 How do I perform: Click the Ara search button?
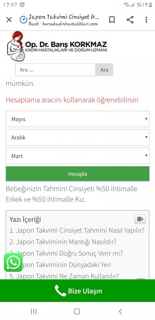click(x=104, y=70)
